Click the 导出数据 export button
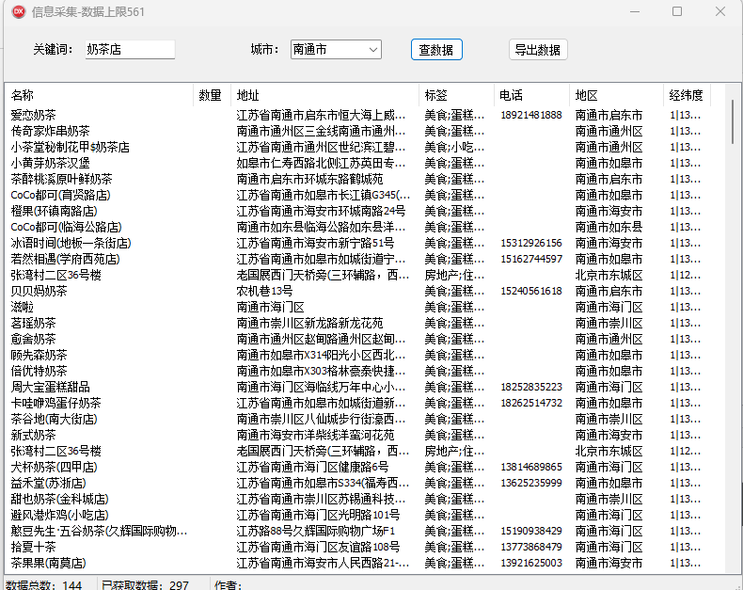 (x=537, y=50)
